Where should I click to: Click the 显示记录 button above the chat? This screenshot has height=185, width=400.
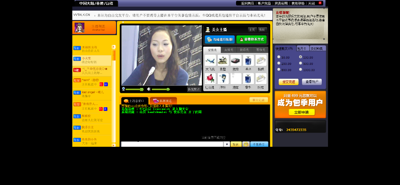(x=259, y=100)
